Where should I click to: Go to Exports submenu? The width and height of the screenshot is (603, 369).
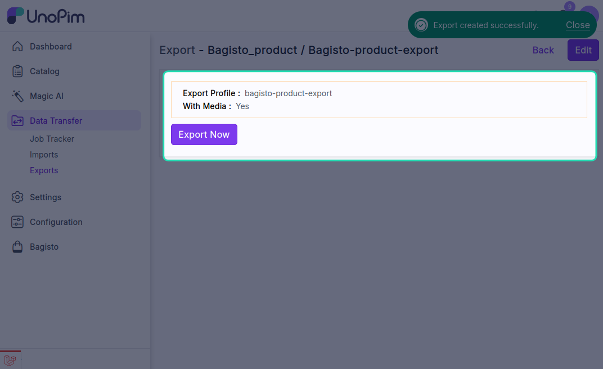[x=44, y=170]
